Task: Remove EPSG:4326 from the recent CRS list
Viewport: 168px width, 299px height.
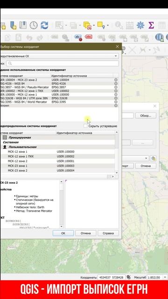Action: tap(116, 84)
